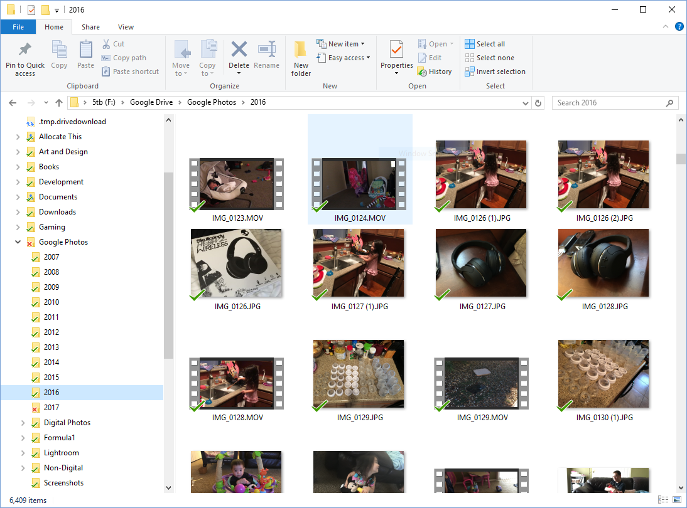Select the 2017 folder in tree
This screenshot has height=508, width=687.
51,408
